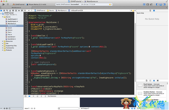The image size is (169, 110).
Task: Select the MainScene.m tab
Action: click(16, 8)
